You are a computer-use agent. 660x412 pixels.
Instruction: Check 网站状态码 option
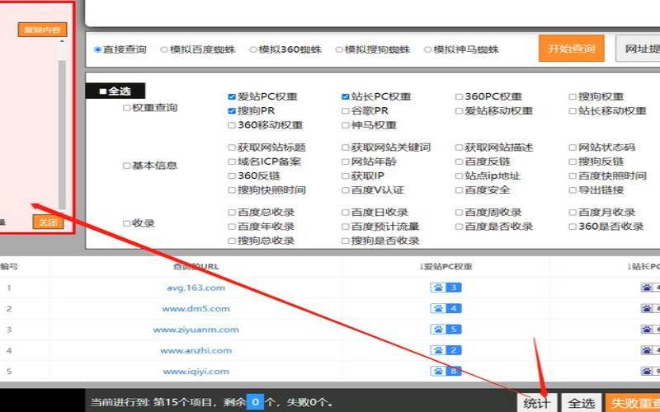point(573,147)
